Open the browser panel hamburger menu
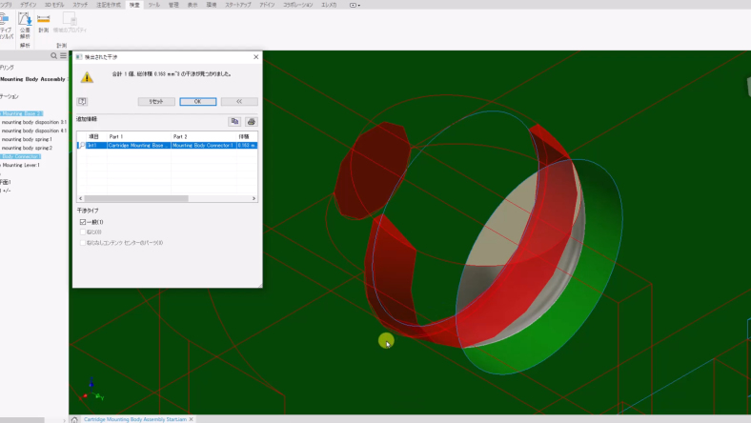Viewport: 751px width, 423px height. [63, 56]
